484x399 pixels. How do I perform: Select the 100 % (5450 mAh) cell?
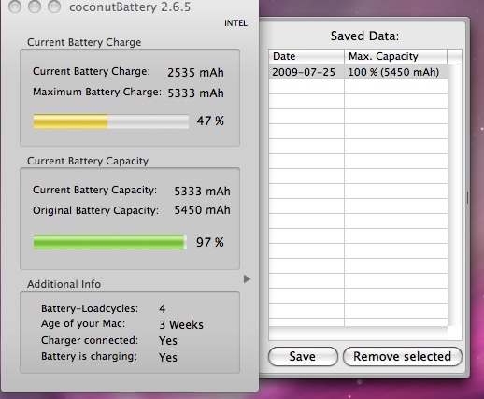click(396, 72)
